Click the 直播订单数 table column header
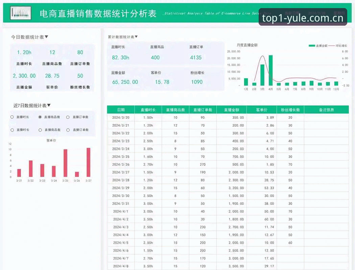The height and width of the screenshot is (270, 355). point(203,110)
